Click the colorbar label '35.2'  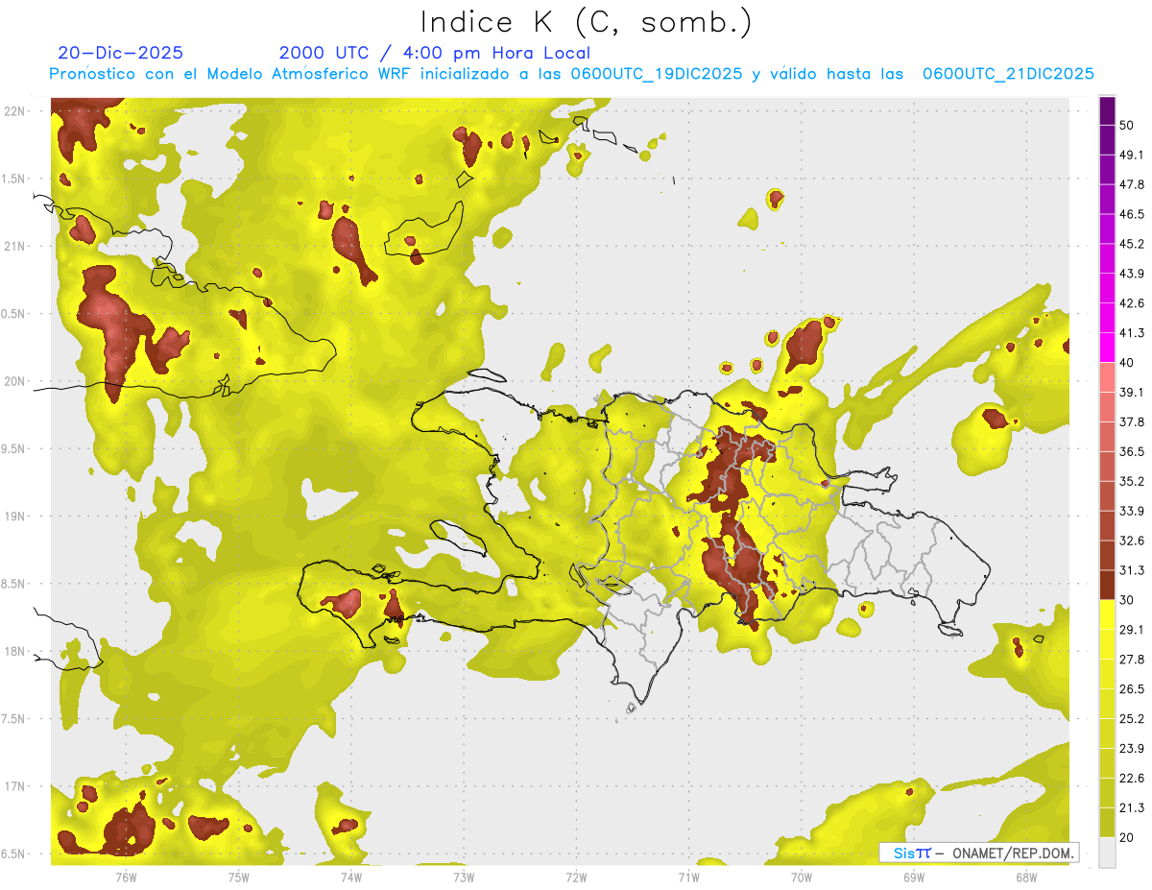pos(1131,481)
